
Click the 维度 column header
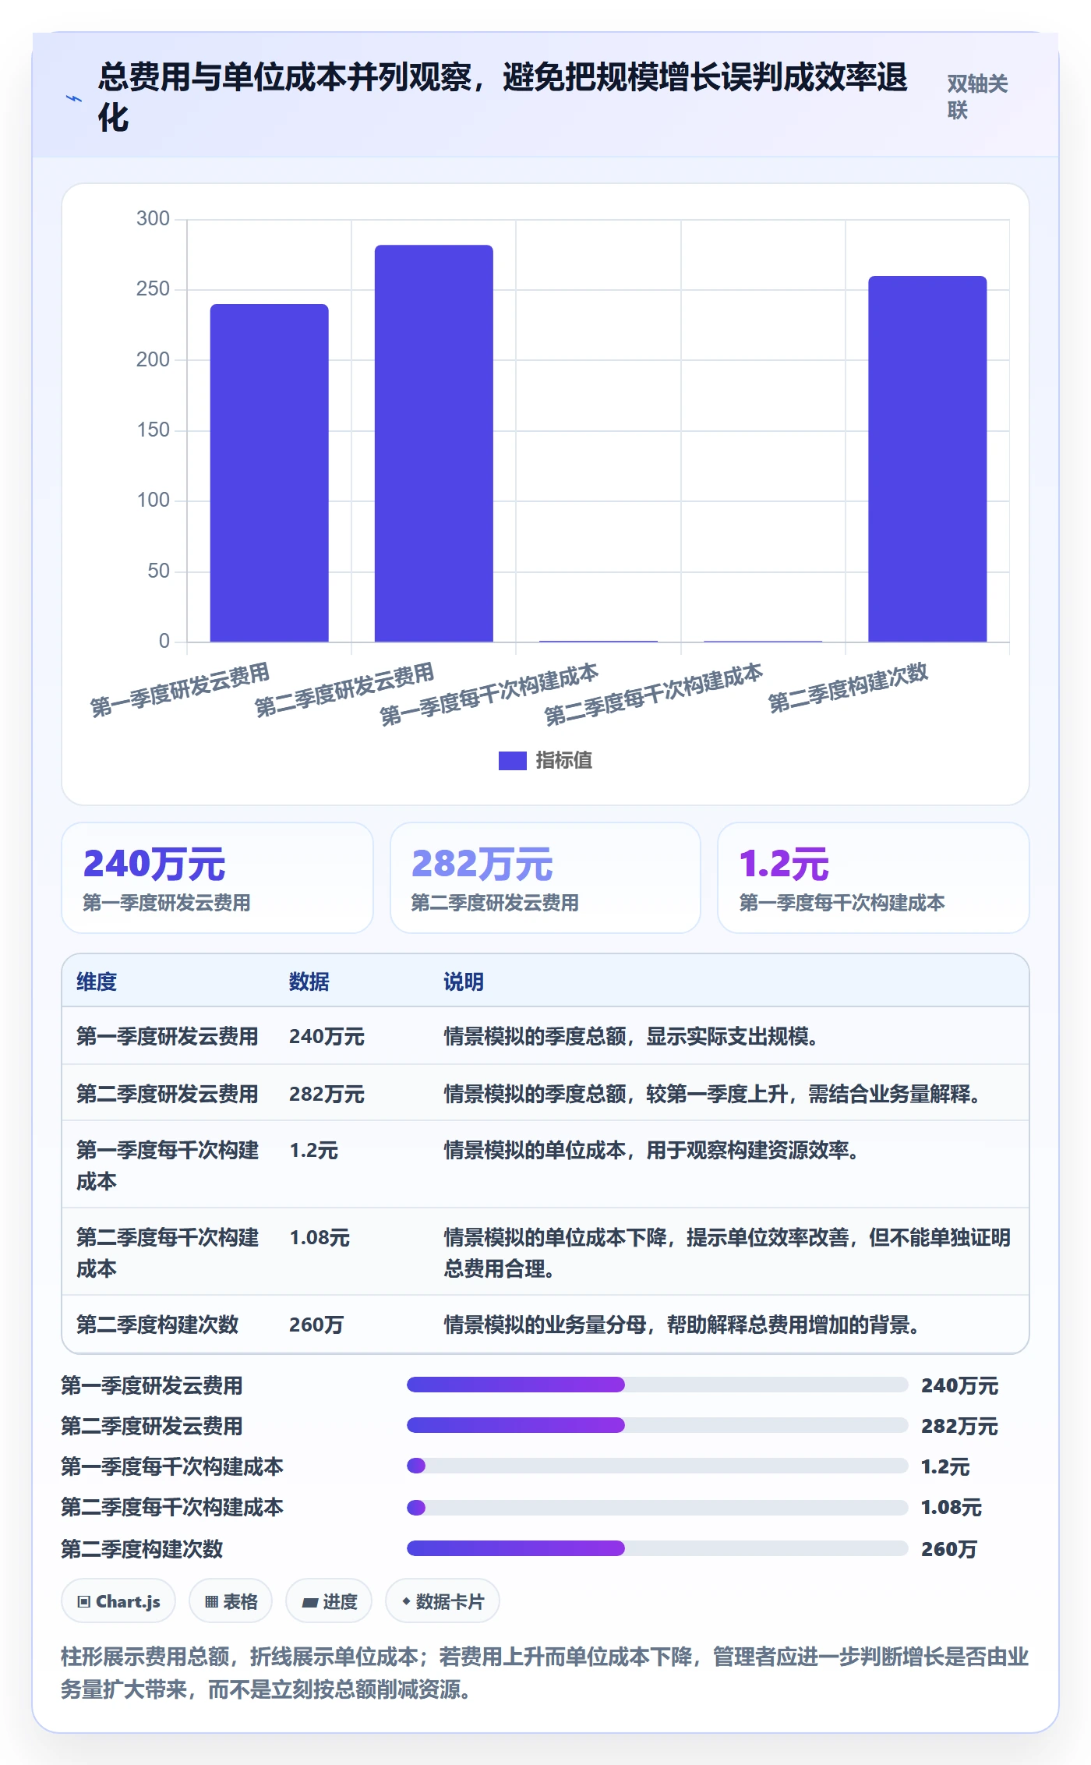97,982
